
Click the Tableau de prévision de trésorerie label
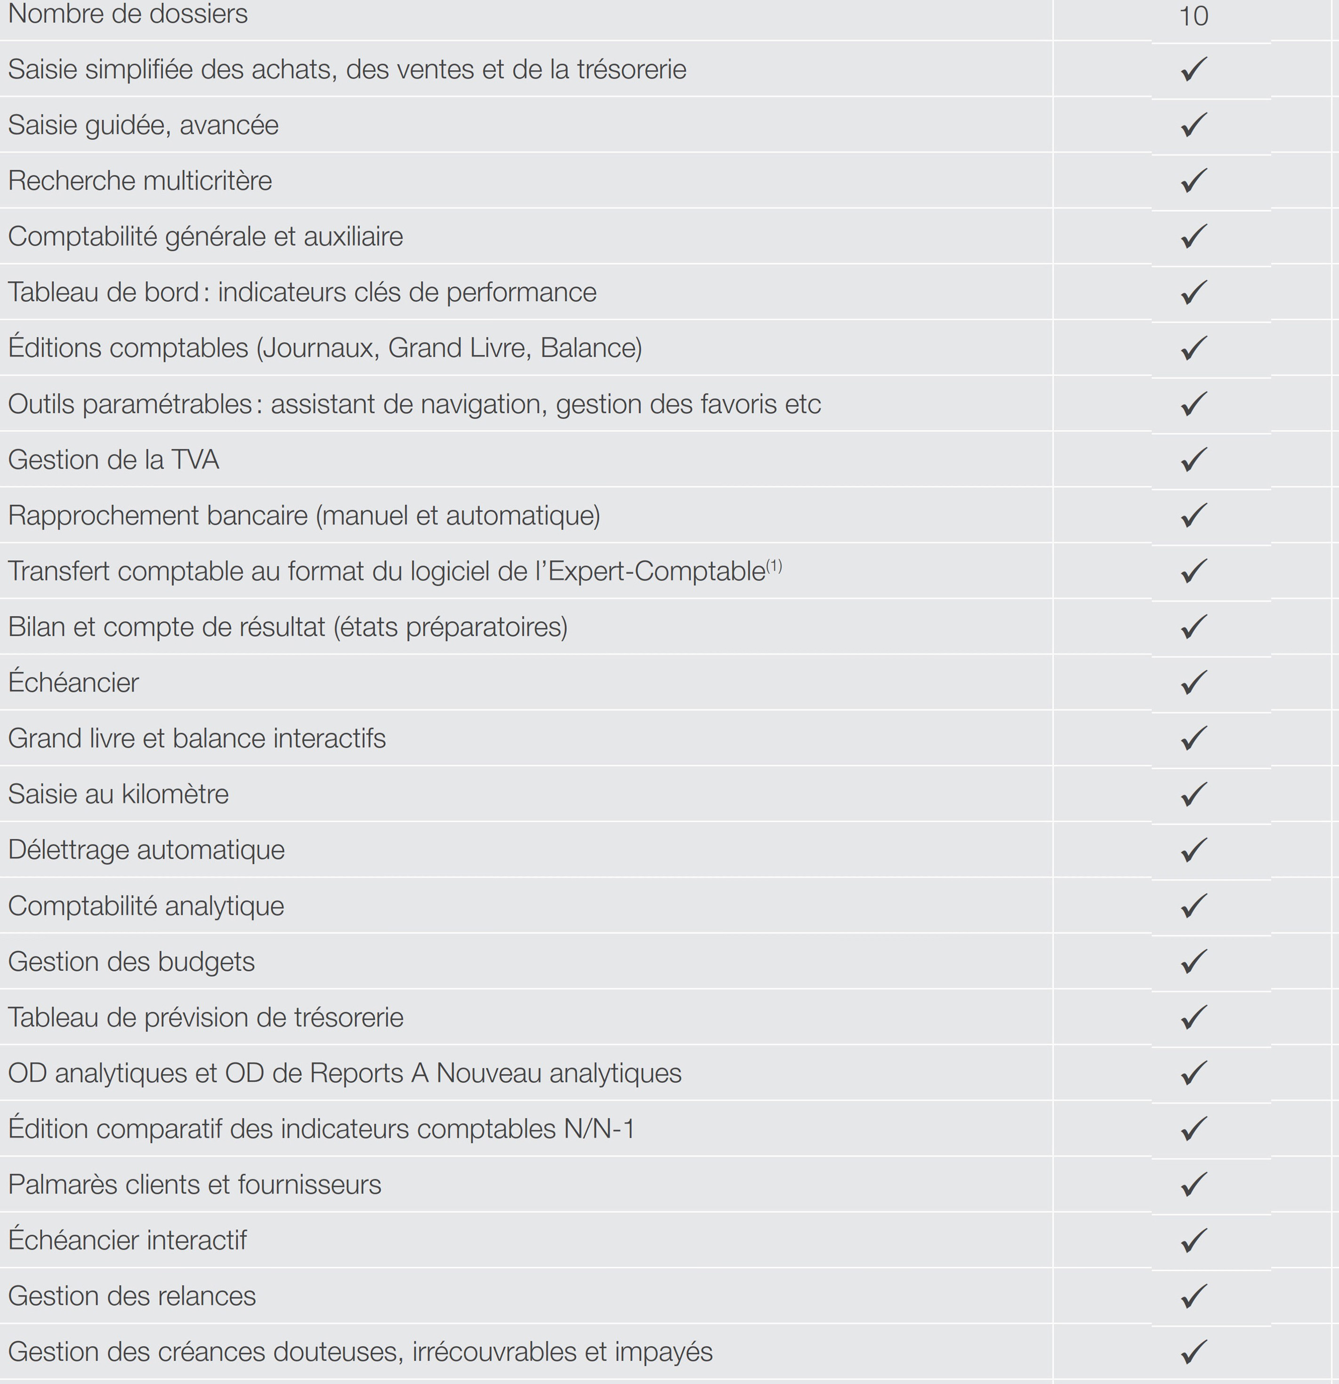(205, 1018)
